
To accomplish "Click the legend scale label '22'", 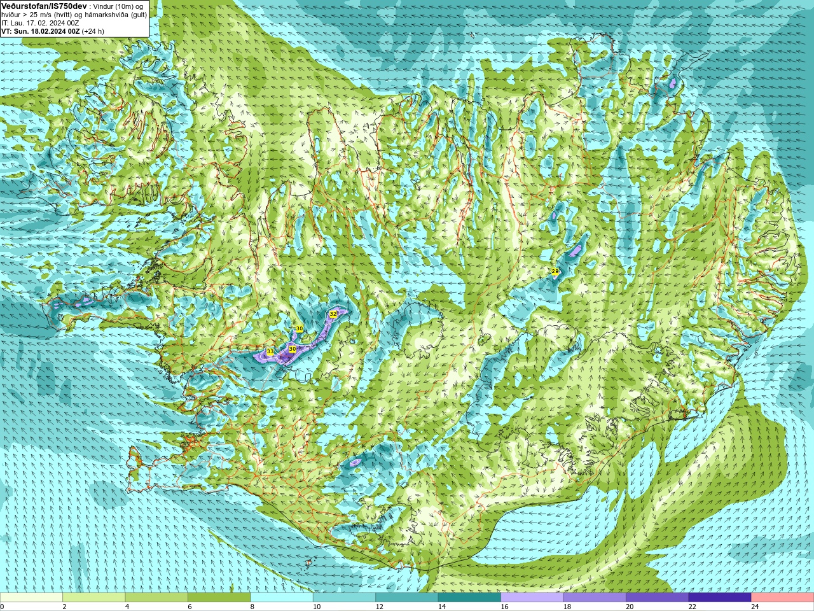I will point(692,607).
